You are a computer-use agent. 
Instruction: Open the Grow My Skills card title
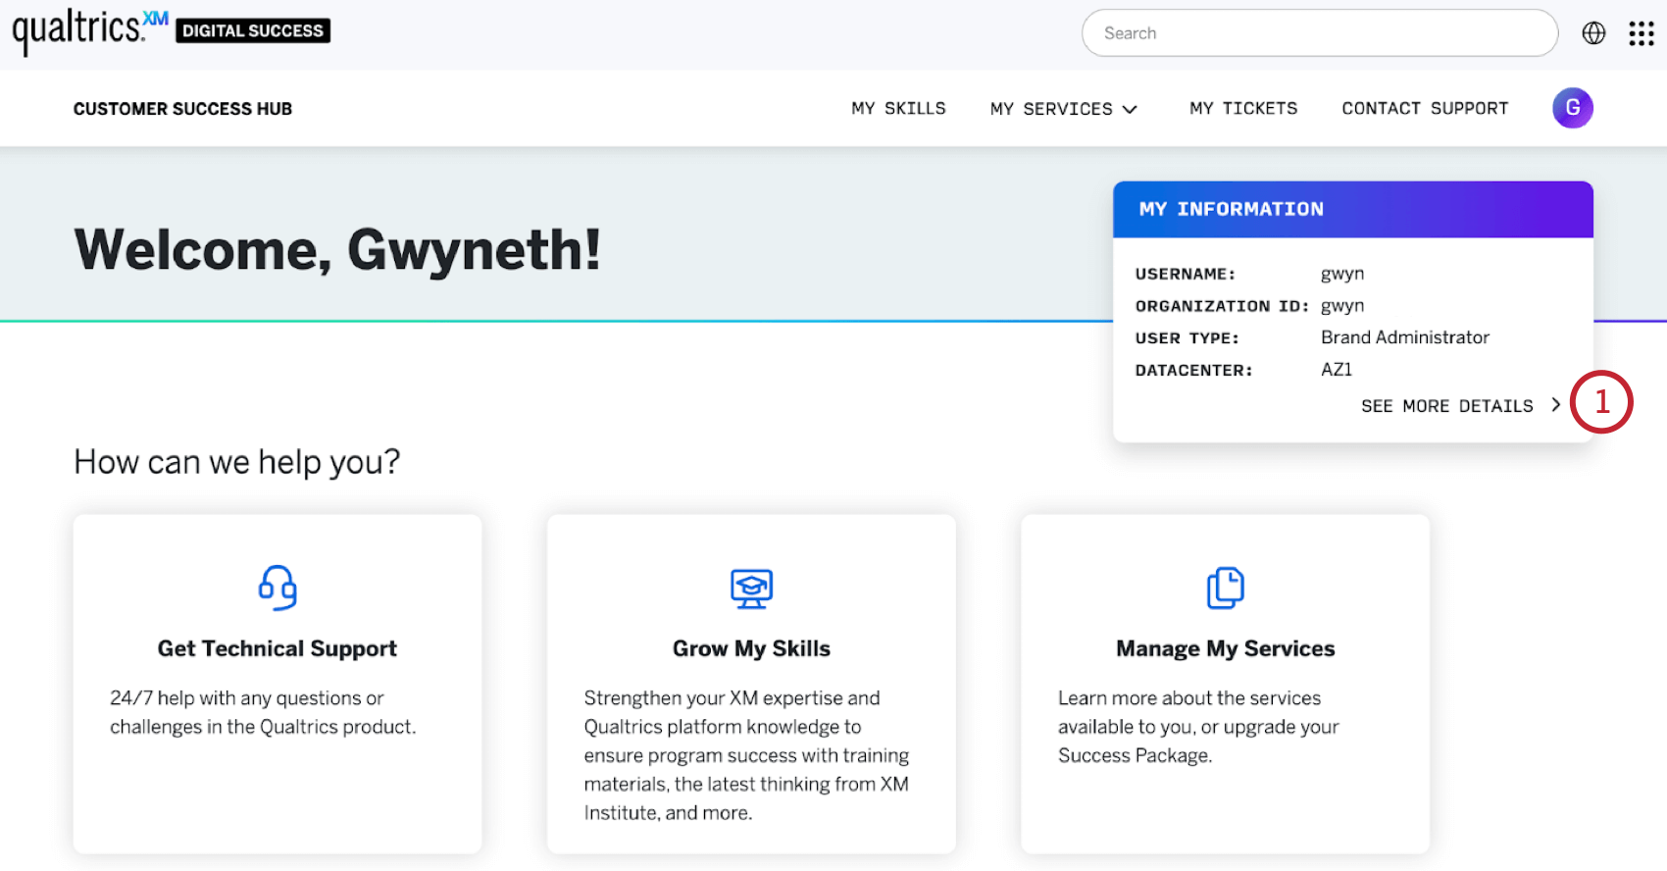coord(751,648)
